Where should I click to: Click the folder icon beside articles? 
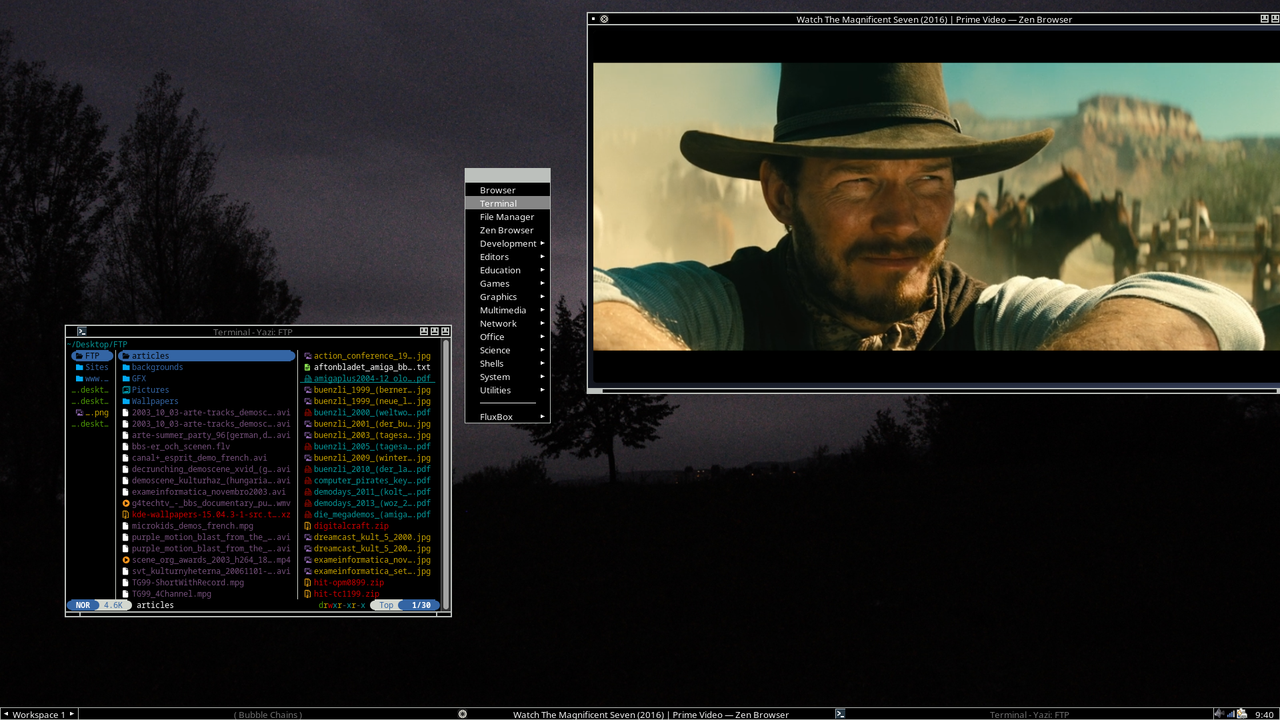pyautogui.click(x=125, y=356)
